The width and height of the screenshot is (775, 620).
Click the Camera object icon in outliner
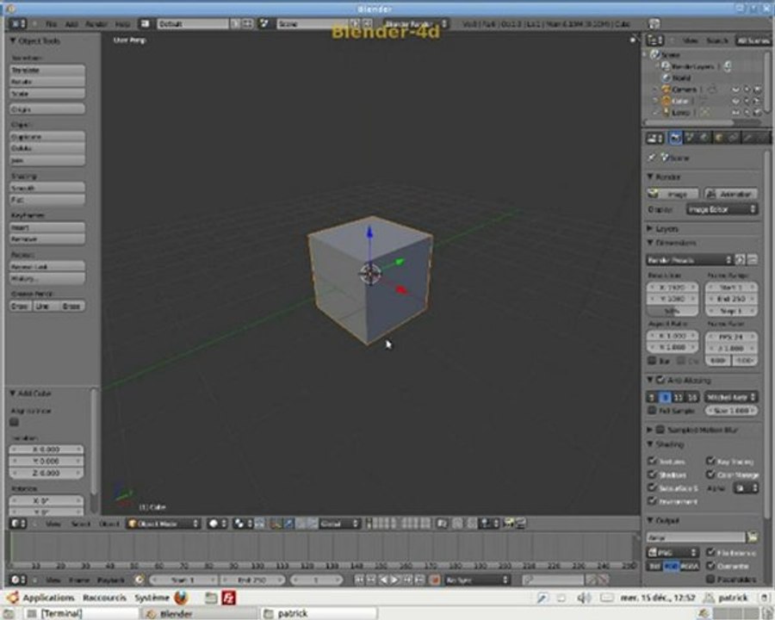click(x=666, y=90)
